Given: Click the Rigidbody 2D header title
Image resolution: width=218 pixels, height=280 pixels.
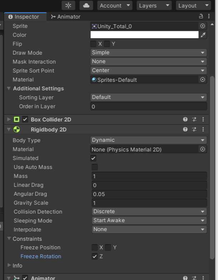Looking at the screenshot, I should coord(49,129).
